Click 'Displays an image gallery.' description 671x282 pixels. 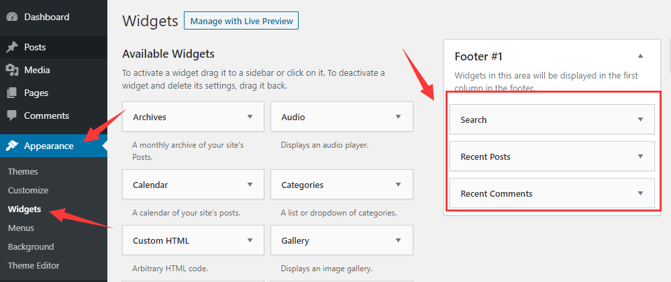click(x=326, y=269)
